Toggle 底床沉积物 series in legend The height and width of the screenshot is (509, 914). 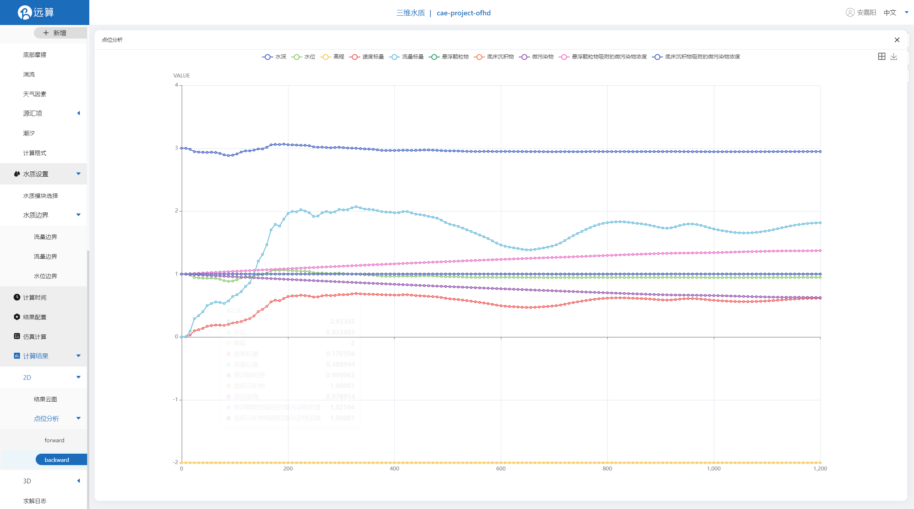coord(494,57)
